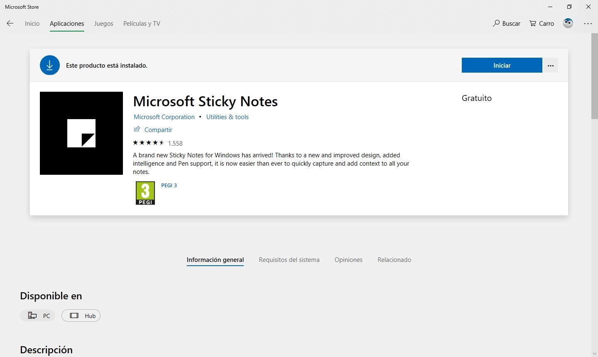Click the scrollbar down arrow
598x357 pixels.
594,353
